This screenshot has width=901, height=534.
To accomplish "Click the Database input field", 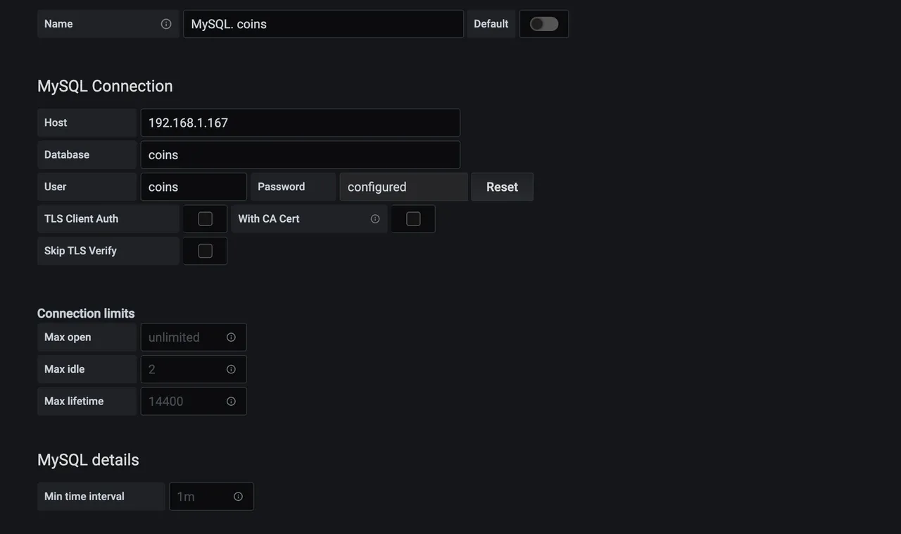I will coord(301,155).
